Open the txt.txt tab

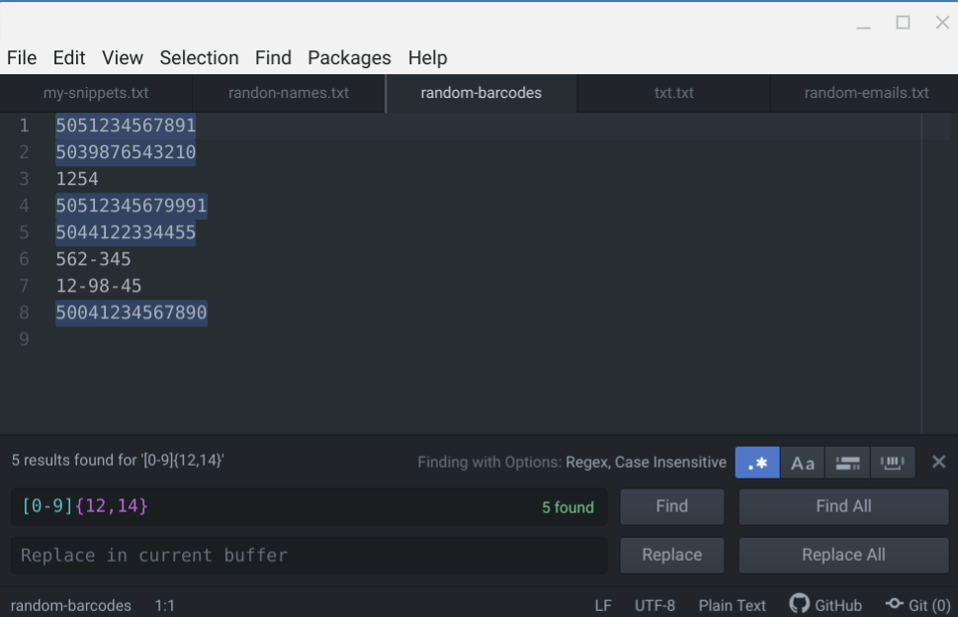coord(674,93)
